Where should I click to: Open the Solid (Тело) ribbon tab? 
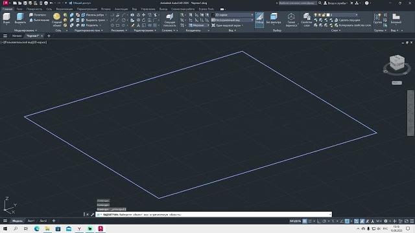tap(19, 9)
